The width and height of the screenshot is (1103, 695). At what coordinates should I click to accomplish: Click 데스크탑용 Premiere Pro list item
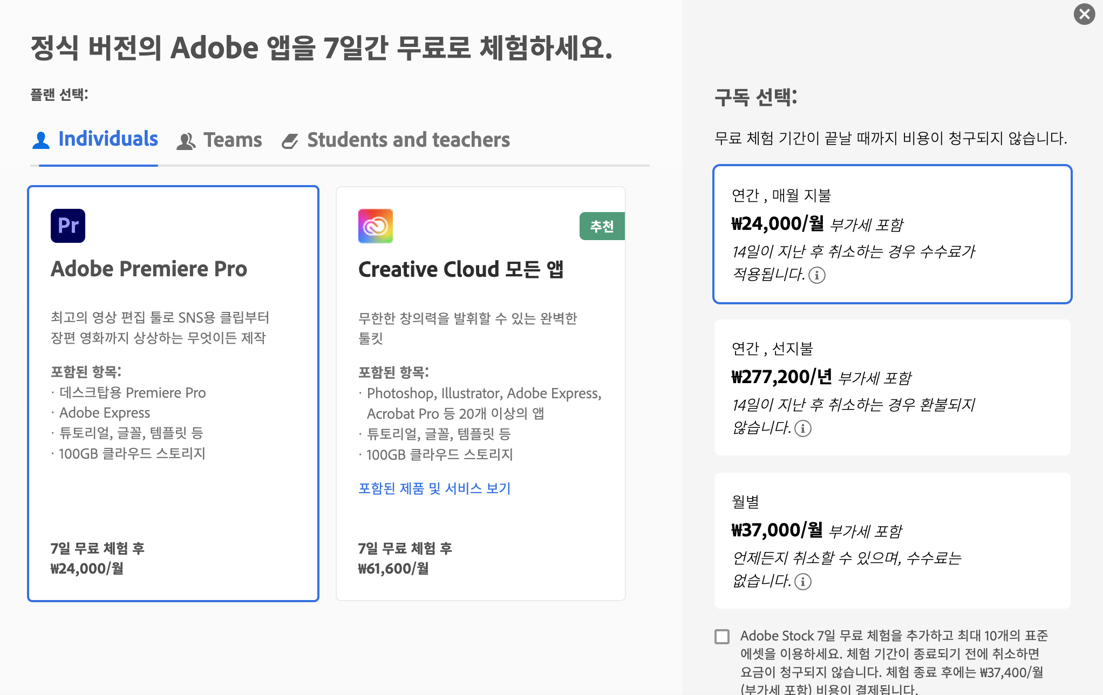click(x=133, y=393)
